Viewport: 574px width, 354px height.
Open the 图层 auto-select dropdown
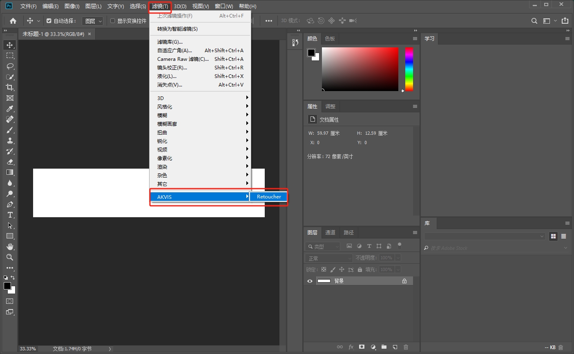(x=94, y=21)
